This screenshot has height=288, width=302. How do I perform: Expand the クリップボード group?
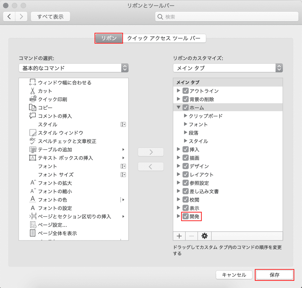coord(185,116)
